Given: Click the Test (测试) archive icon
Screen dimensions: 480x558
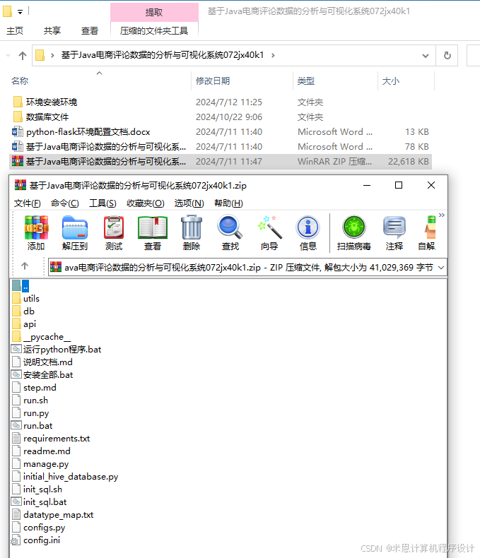Looking at the screenshot, I should (114, 233).
